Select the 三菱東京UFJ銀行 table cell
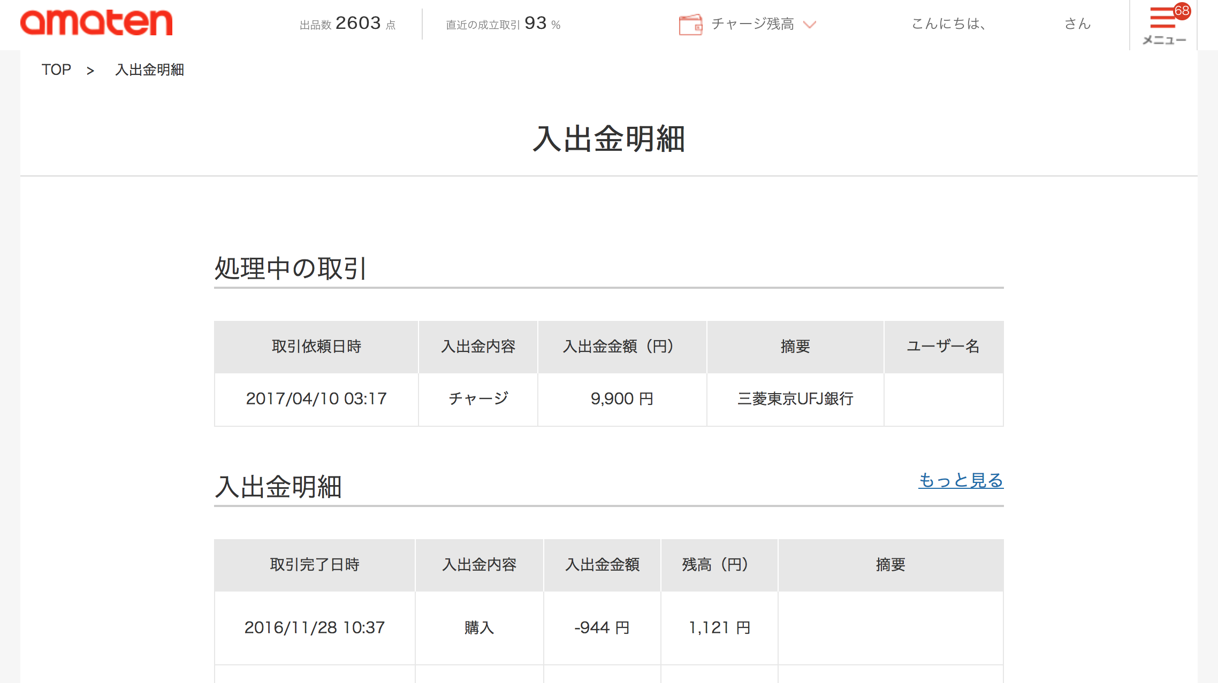The height and width of the screenshot is (683, 1218). tap(795, 398)
